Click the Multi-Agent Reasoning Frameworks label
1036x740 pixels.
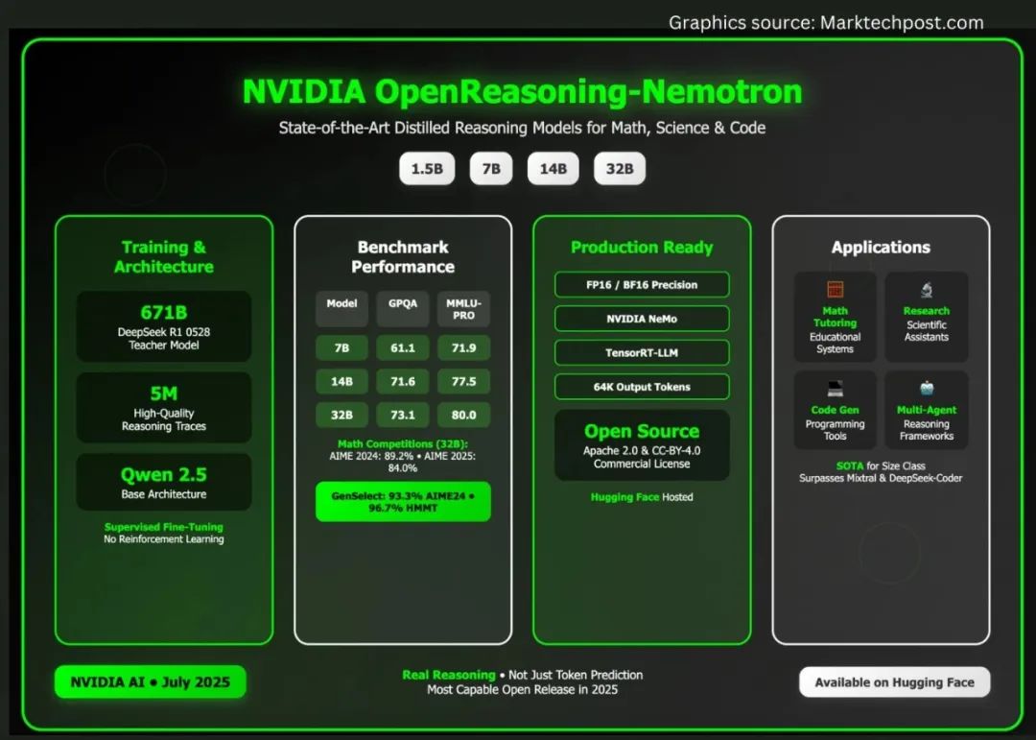(x=927, y=423)
